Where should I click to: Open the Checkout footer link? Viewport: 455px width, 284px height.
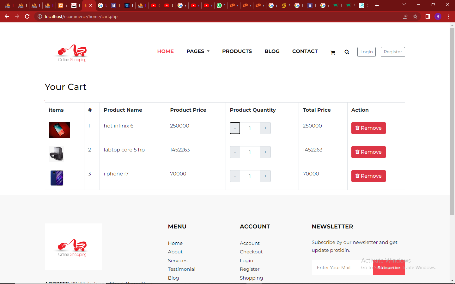(x=251, y=252)
